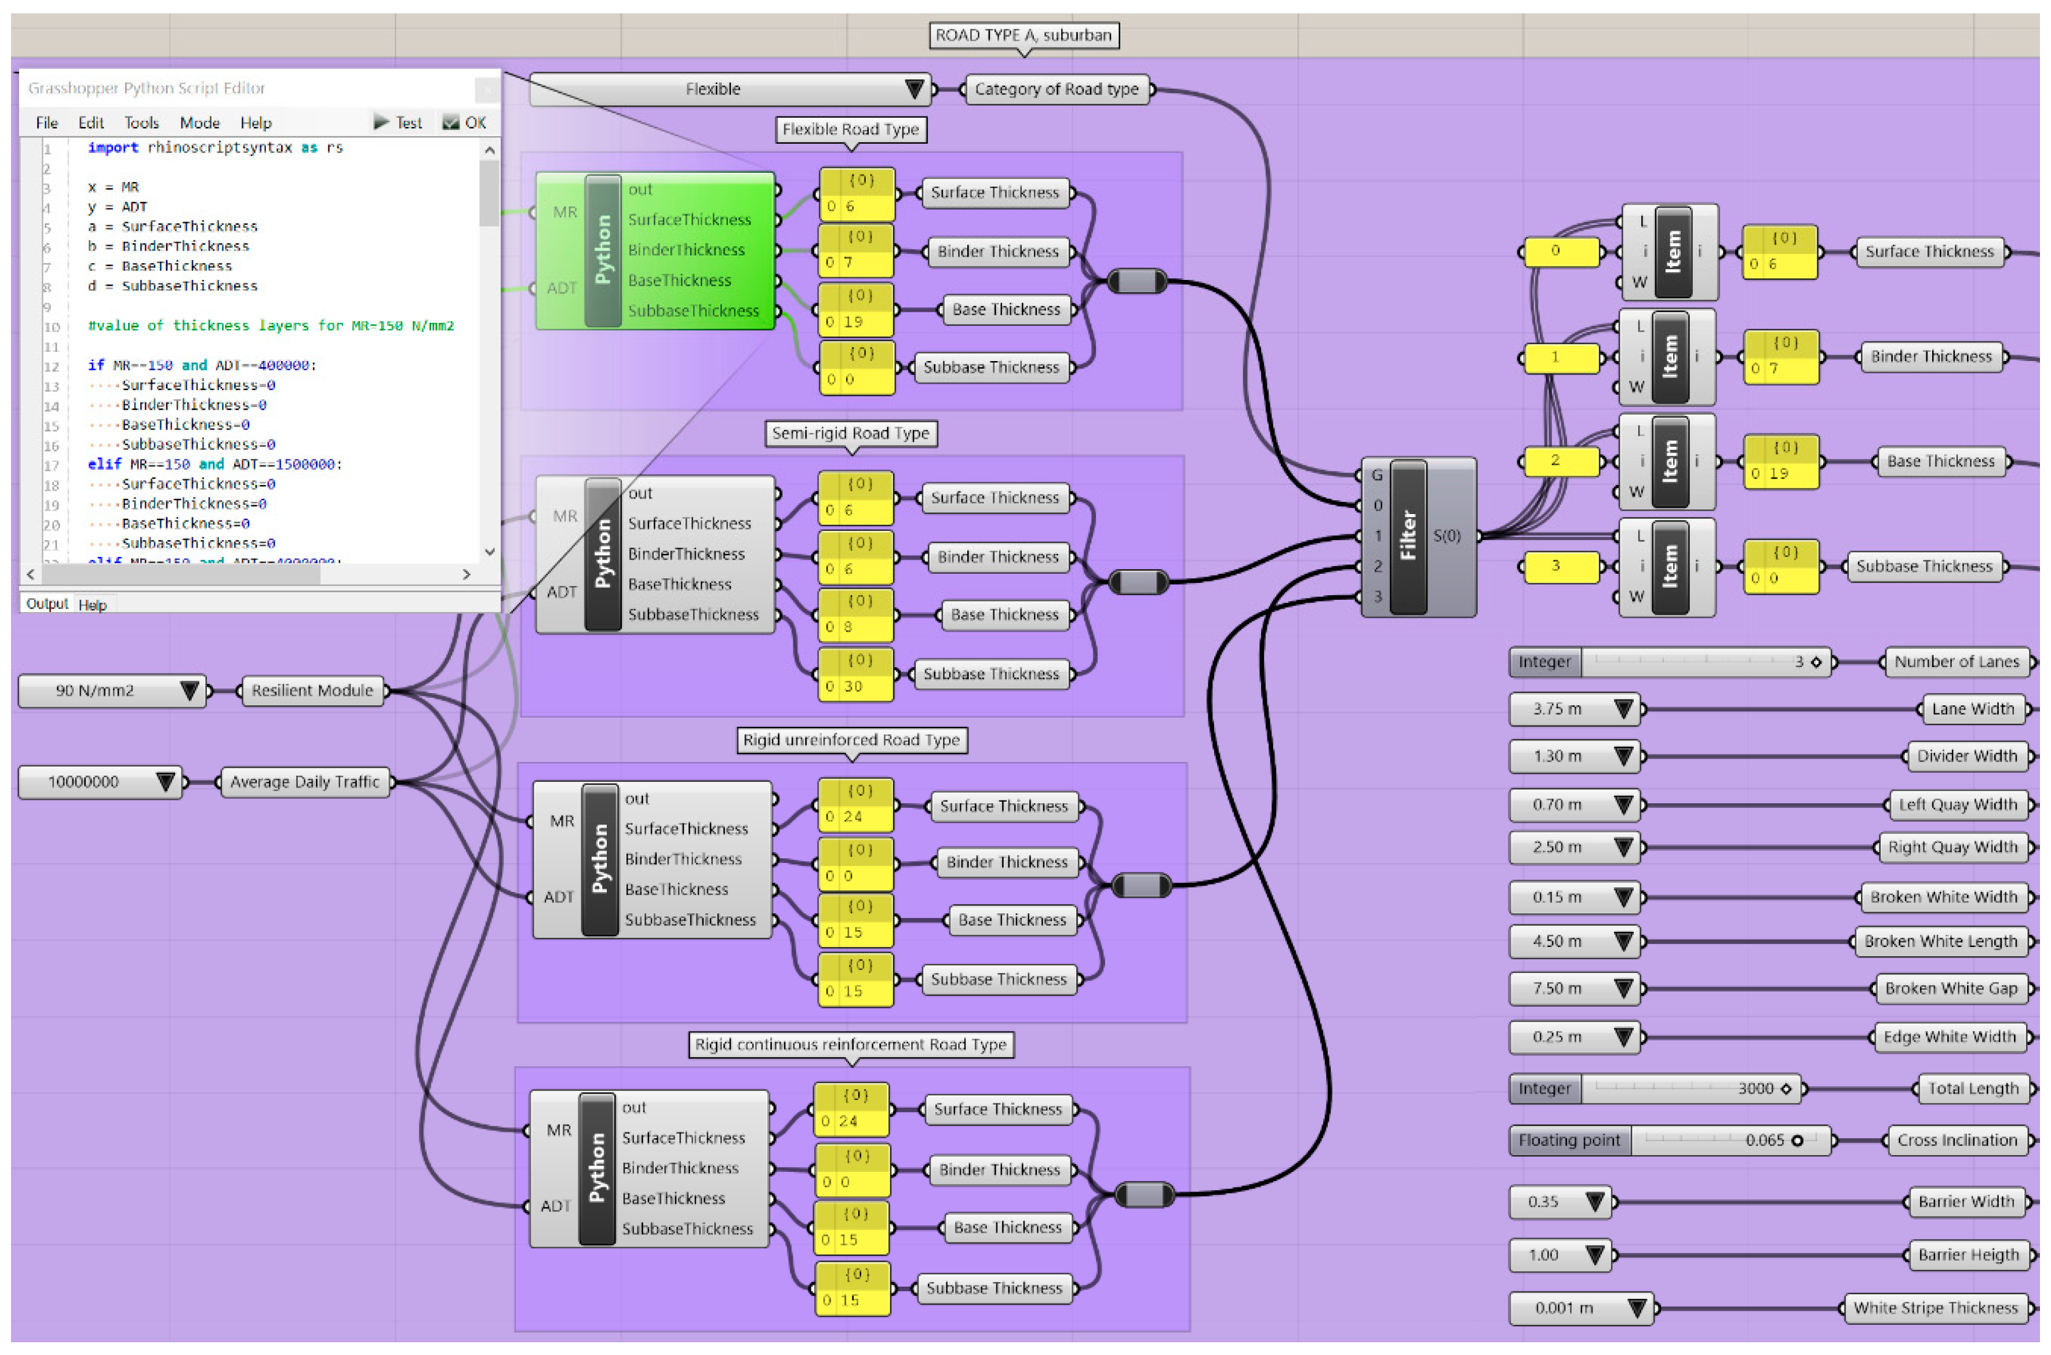Image resolution: width=2051 pixels, height=1355 pixels.
Task: Select the Category of Road type parameter
Action: tap(1057, 89)
